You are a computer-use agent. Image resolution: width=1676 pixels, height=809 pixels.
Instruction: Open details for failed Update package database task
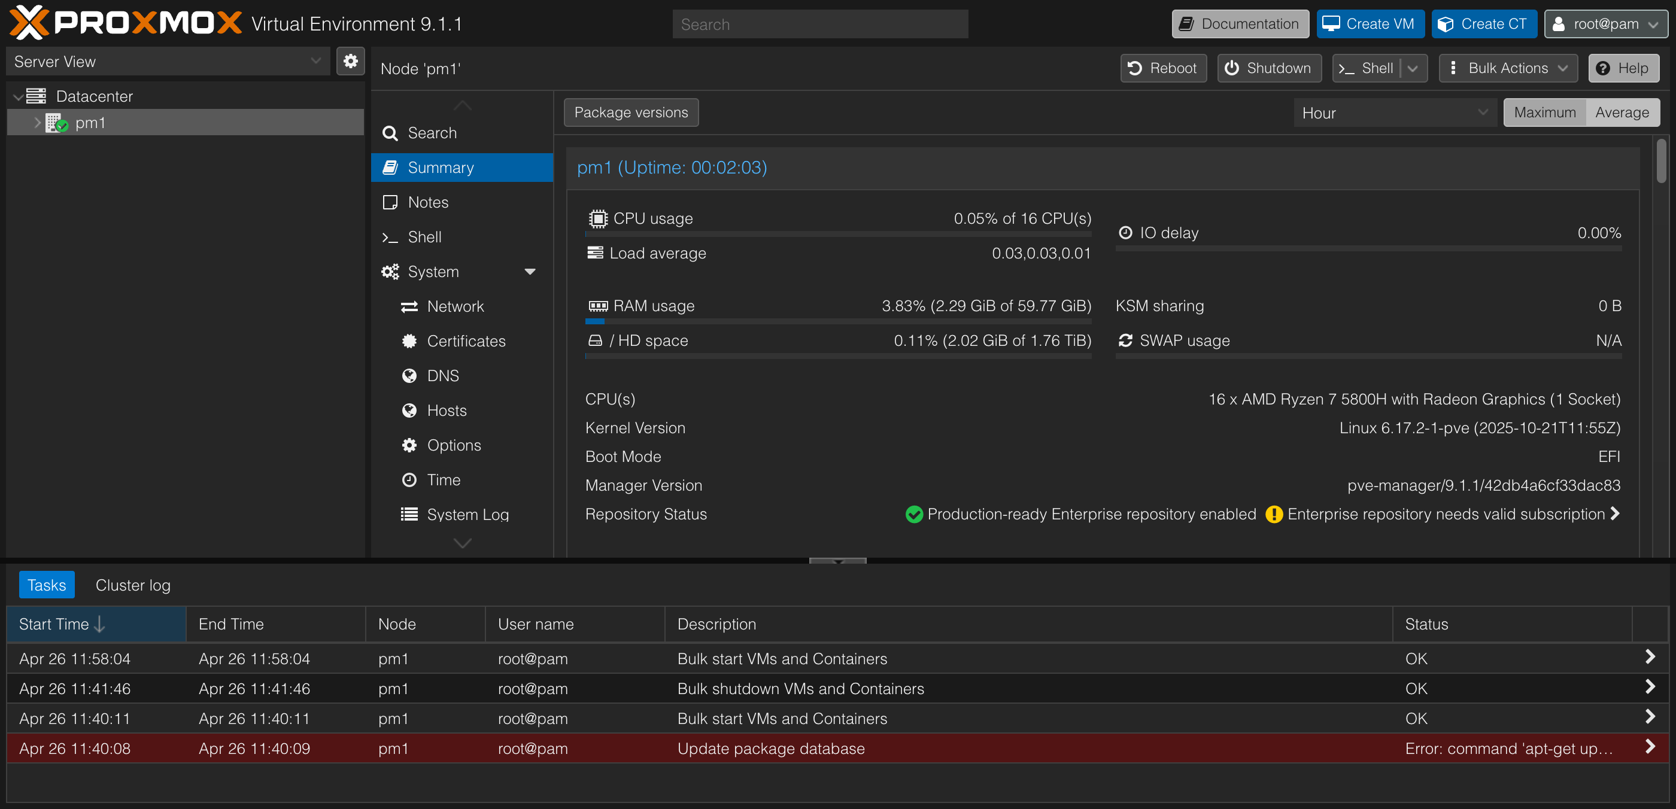point(1650,747)
